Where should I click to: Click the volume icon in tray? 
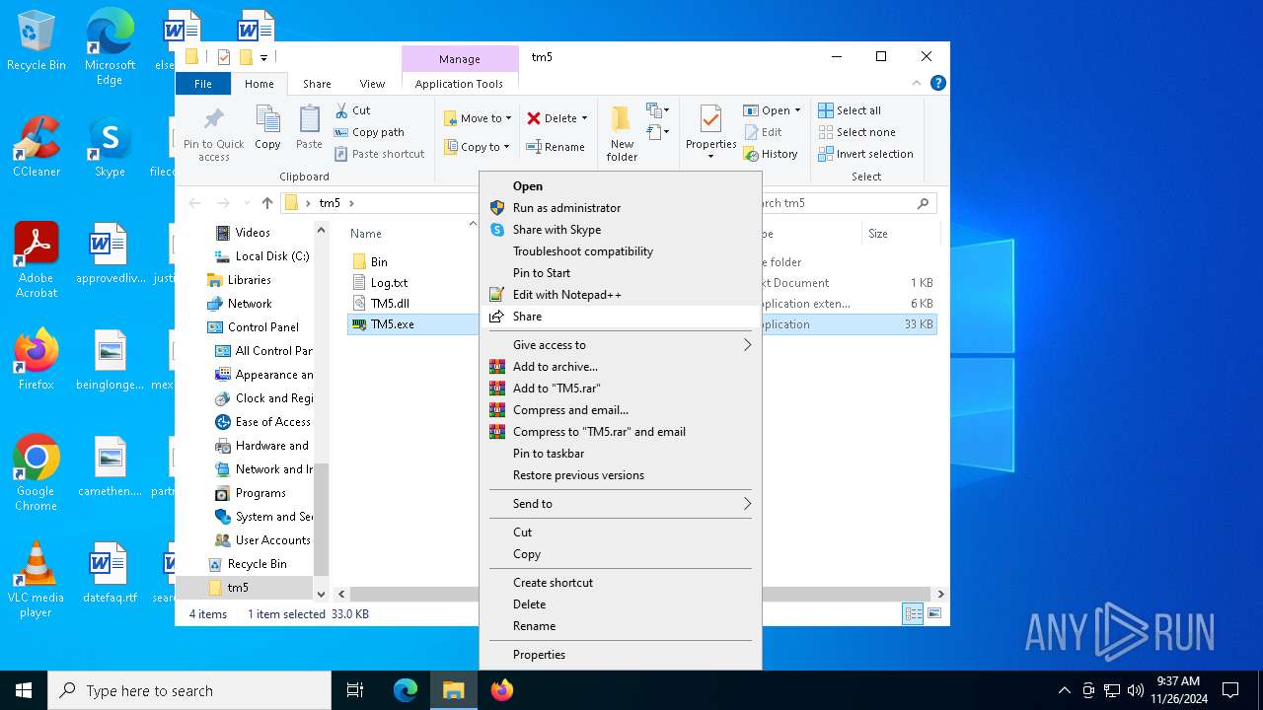1135,690
